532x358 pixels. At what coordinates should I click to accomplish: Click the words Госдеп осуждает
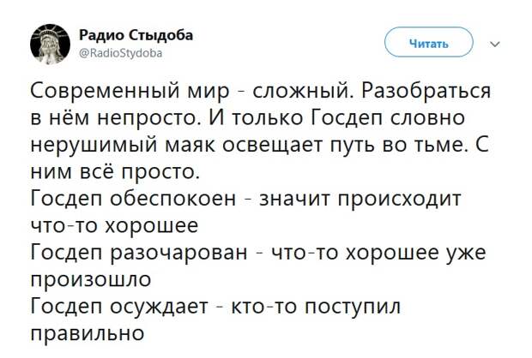point(119,307)
